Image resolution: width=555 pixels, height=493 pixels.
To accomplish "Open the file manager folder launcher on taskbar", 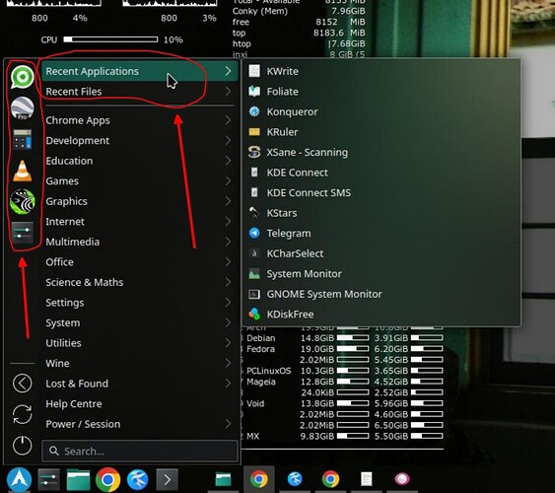I will point(78,480).
